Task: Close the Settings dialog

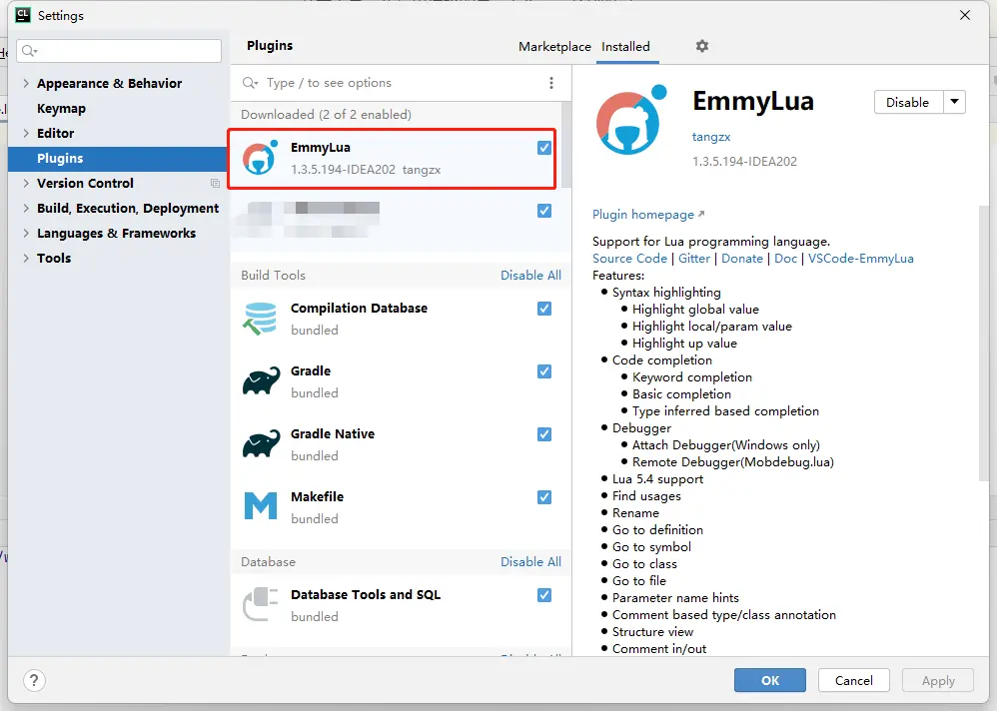Action: 965,15
